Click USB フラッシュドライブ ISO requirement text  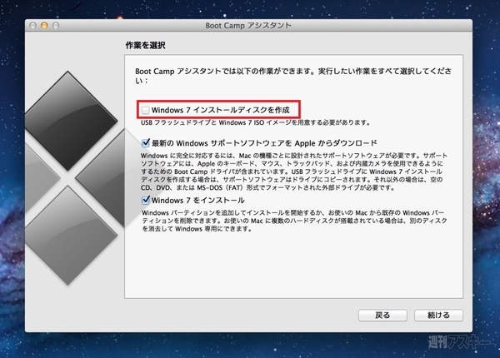[256, 122]
